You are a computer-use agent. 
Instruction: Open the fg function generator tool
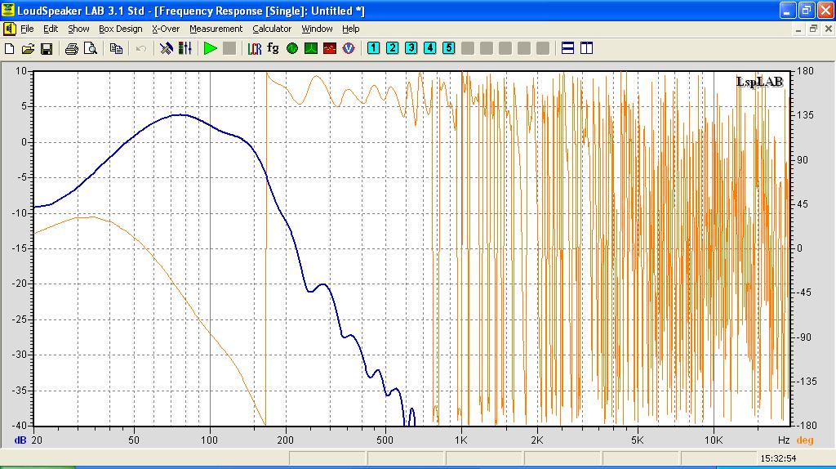click(x=273, y=49)
